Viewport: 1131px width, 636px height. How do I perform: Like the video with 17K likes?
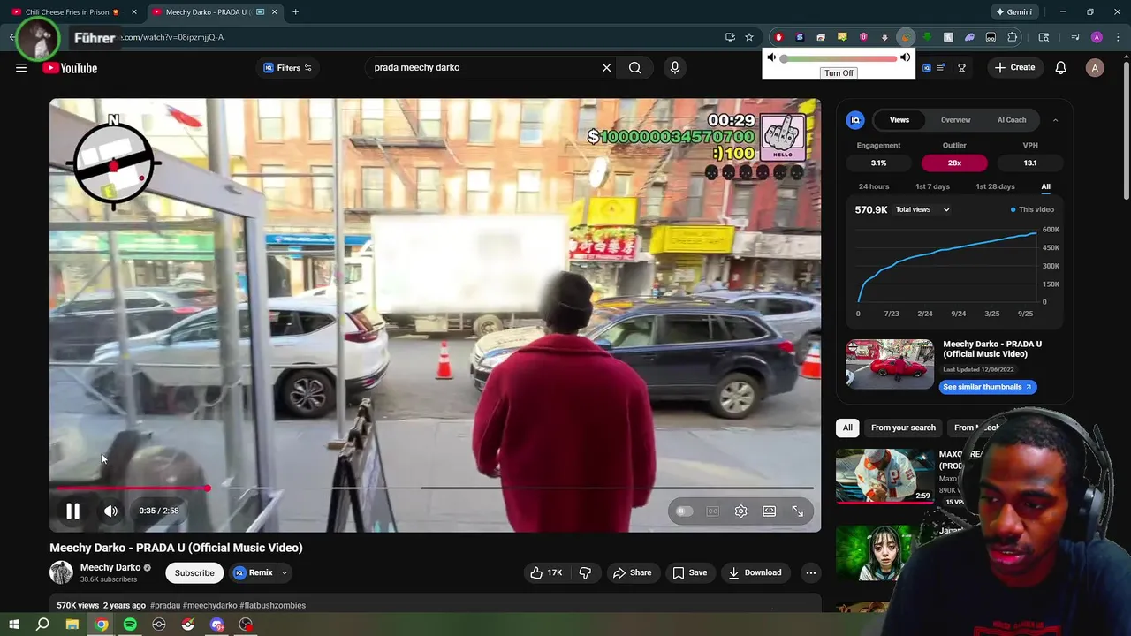click(x=546, y=572)
